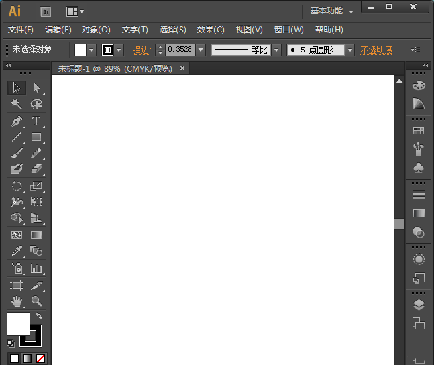Select the Column Graph tool
The image size is (434, 365).
(x=36, y=268)
